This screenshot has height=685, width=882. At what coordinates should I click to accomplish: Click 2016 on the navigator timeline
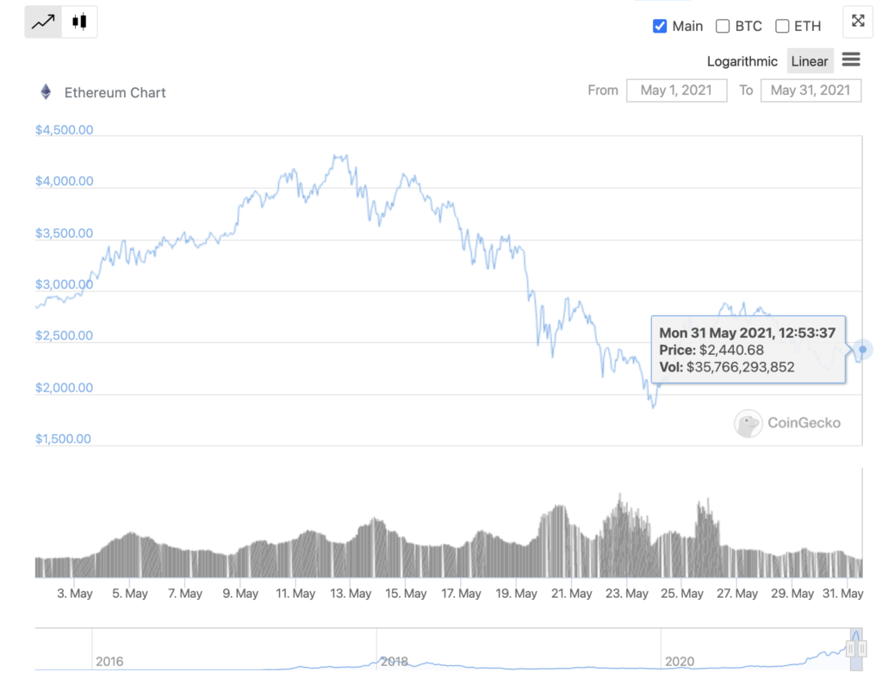[x=109, y=662]
